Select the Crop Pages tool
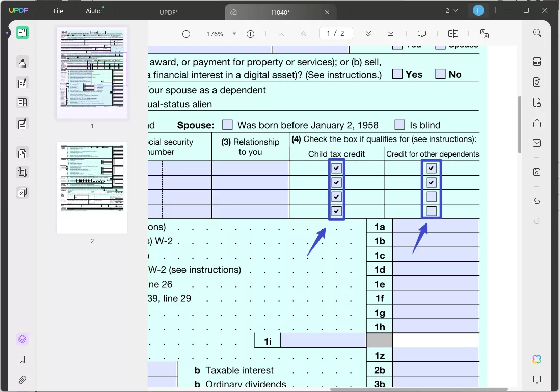559x392 pixels. tap(22, 172)
